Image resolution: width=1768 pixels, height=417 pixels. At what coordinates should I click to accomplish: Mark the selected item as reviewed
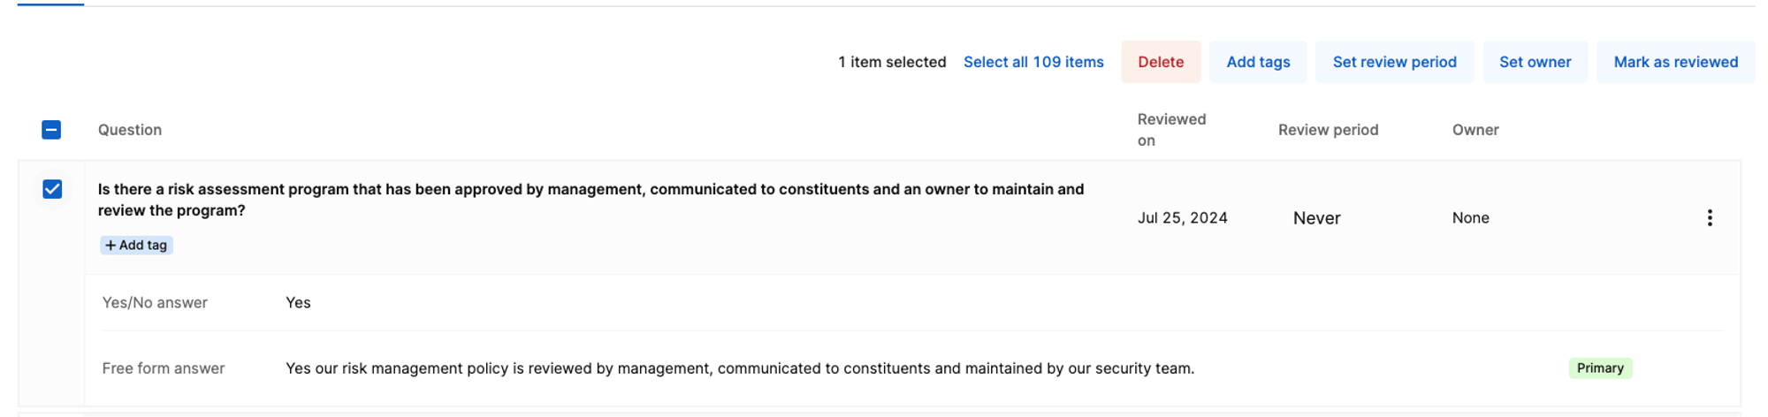point(1675,62)
